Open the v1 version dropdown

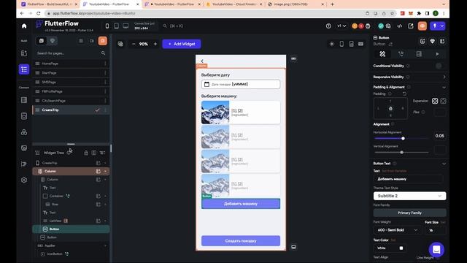click(341, 26)
